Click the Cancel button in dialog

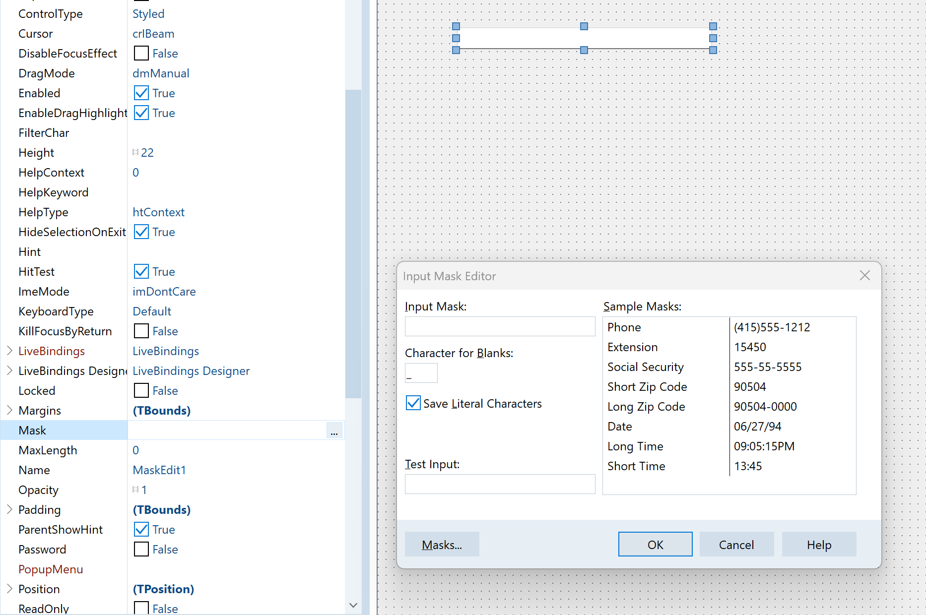(x=736, y=545)
